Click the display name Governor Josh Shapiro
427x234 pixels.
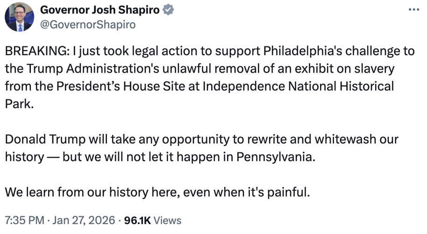point(100,10)
